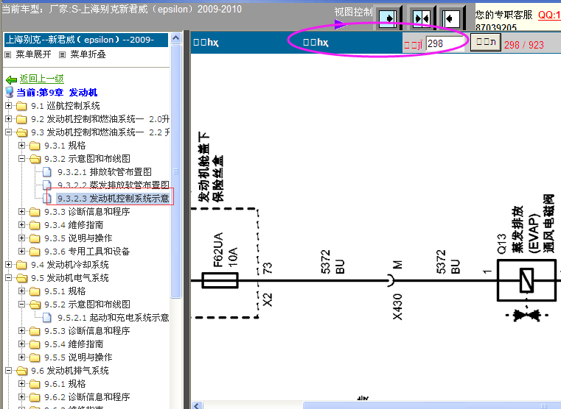Screen dimensions: 561x409
Task: Expand the 9.3.5 说明与操作 node
Action: [x=22, y=238]
